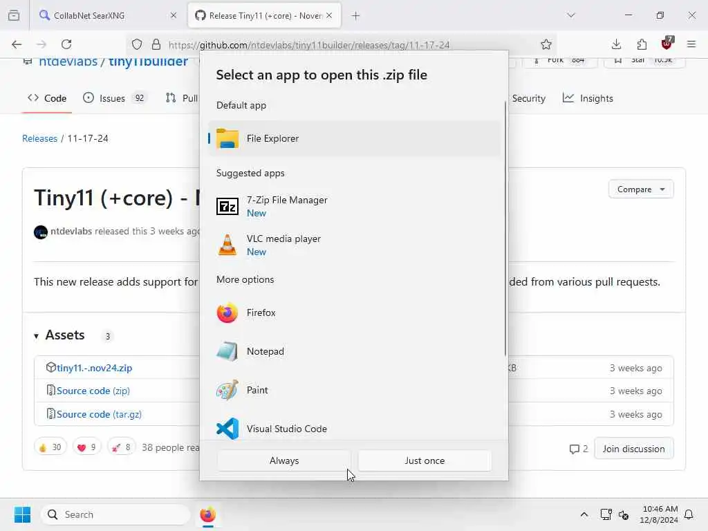Reload the GitHub page

tap(66, 44)
